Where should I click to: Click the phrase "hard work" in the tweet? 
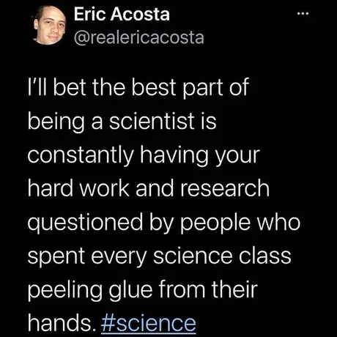pos(78,188)
